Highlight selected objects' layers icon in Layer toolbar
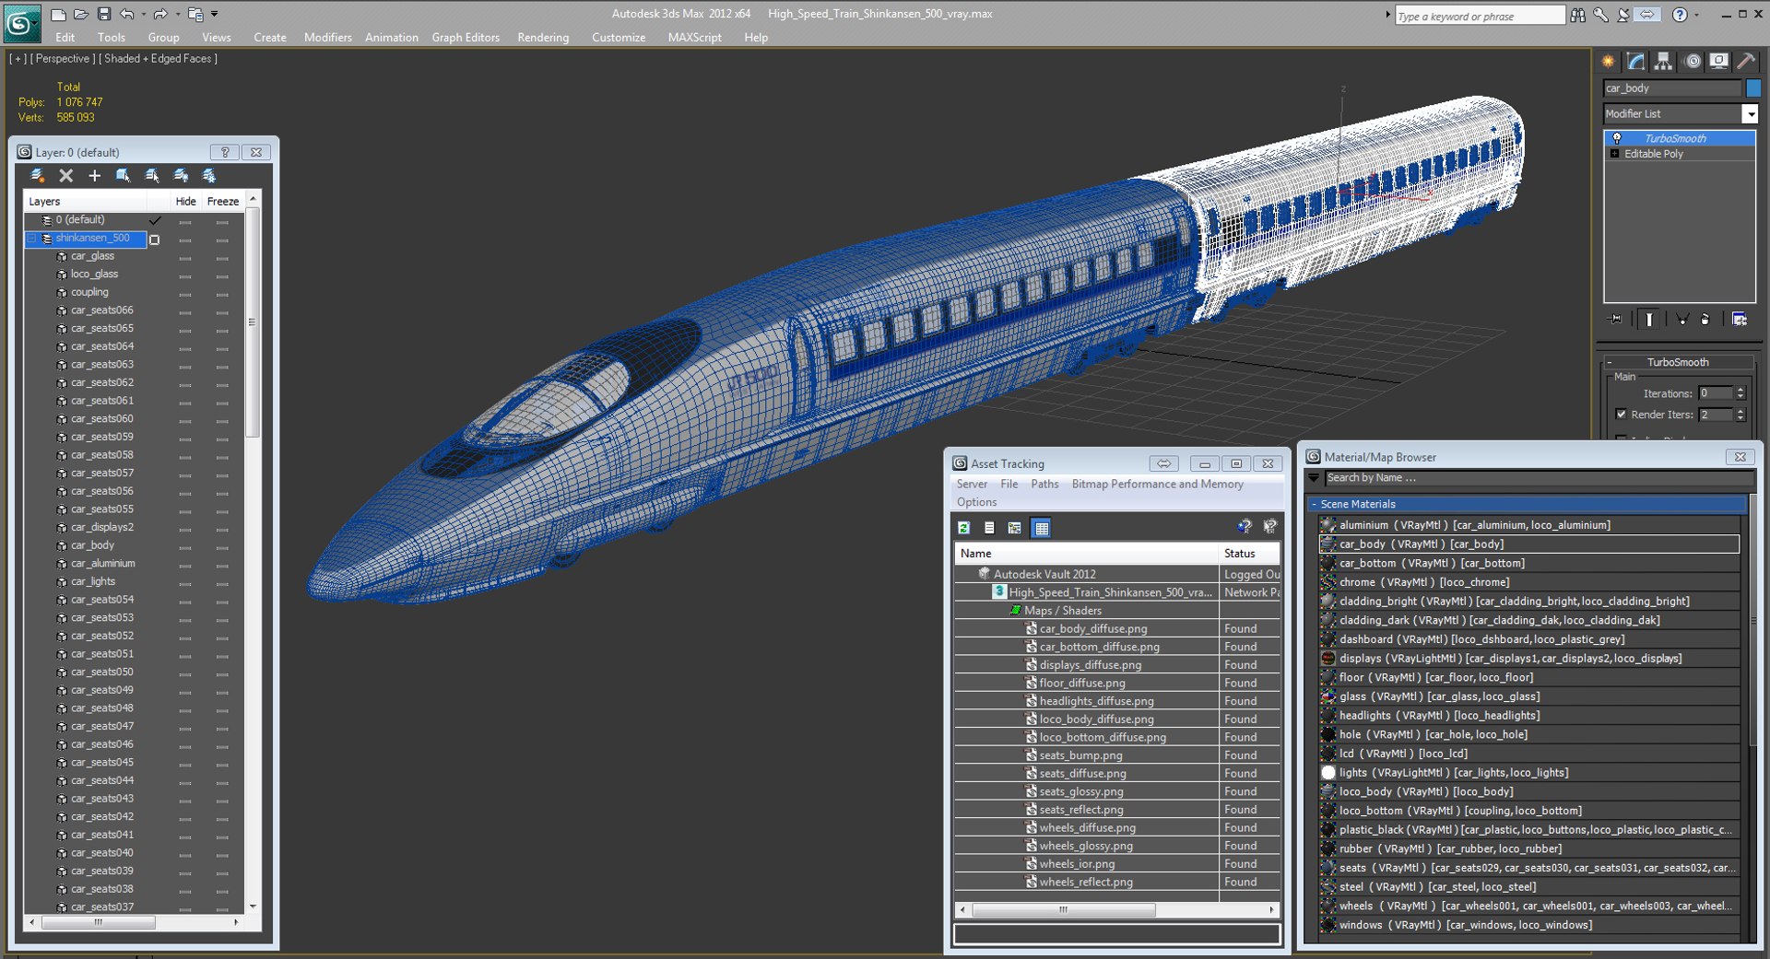1770x959 pixels. click(x=152, y=175)
